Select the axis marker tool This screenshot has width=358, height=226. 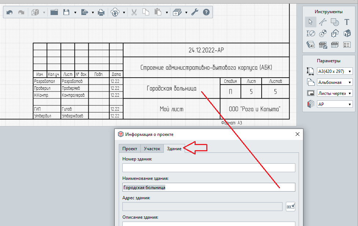pyautogui.click(x=322, y=33)
